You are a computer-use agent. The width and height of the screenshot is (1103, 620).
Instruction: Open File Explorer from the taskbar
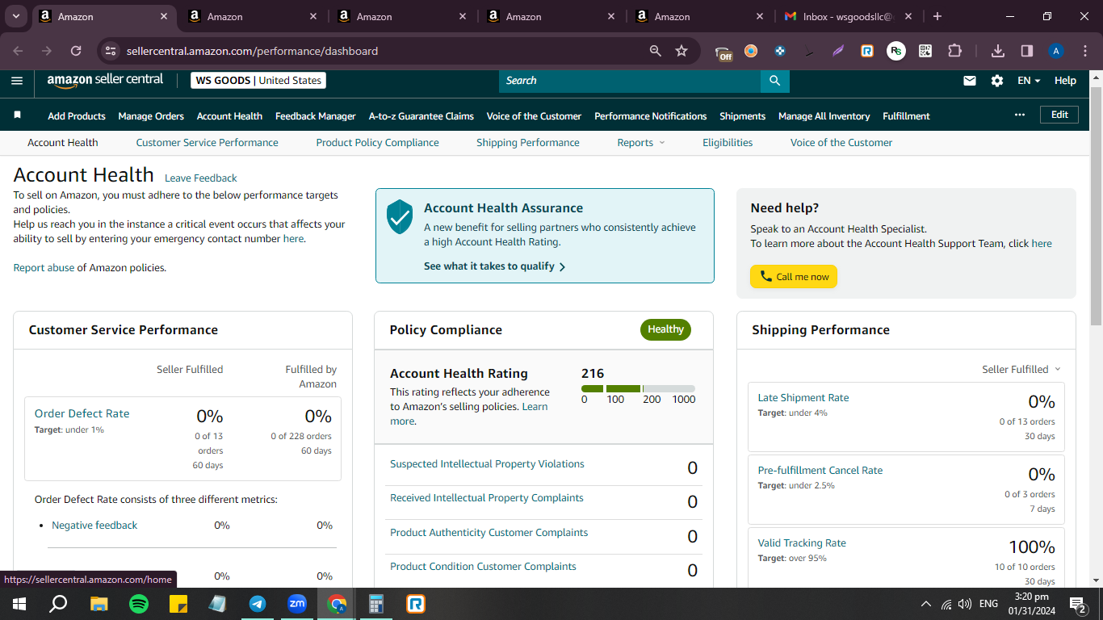coord(99,604)
